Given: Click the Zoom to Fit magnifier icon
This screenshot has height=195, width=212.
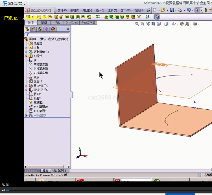Looking at the screenshot, I should click(x=137, y=24).
